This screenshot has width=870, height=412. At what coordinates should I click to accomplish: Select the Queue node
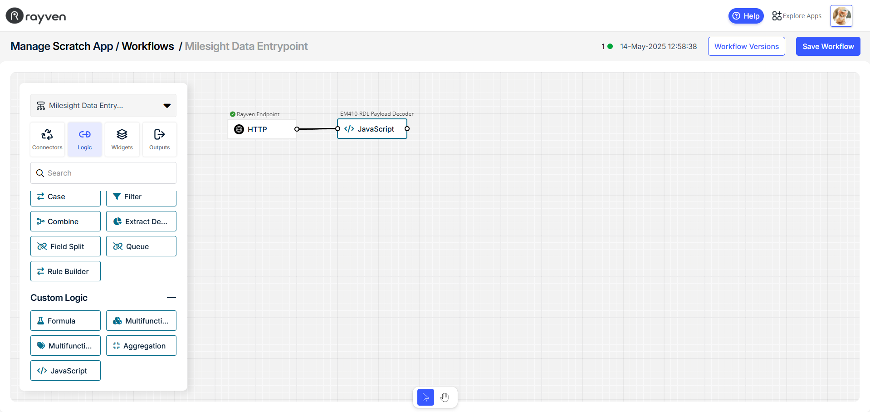[141, 246]
